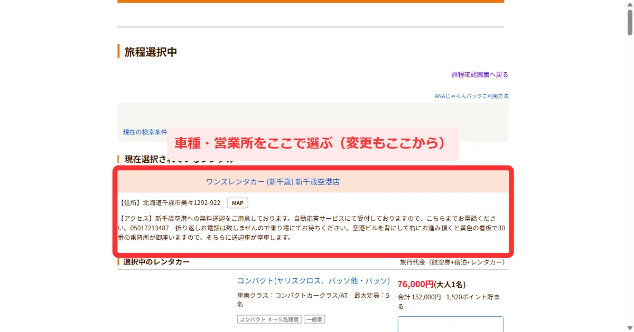Click the コンパクト 4〜5名程度 tag
Viewport: 634px width, 332px height.
tap(269, 319)
